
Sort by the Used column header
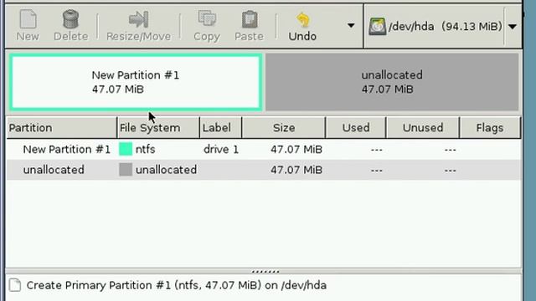356,128
